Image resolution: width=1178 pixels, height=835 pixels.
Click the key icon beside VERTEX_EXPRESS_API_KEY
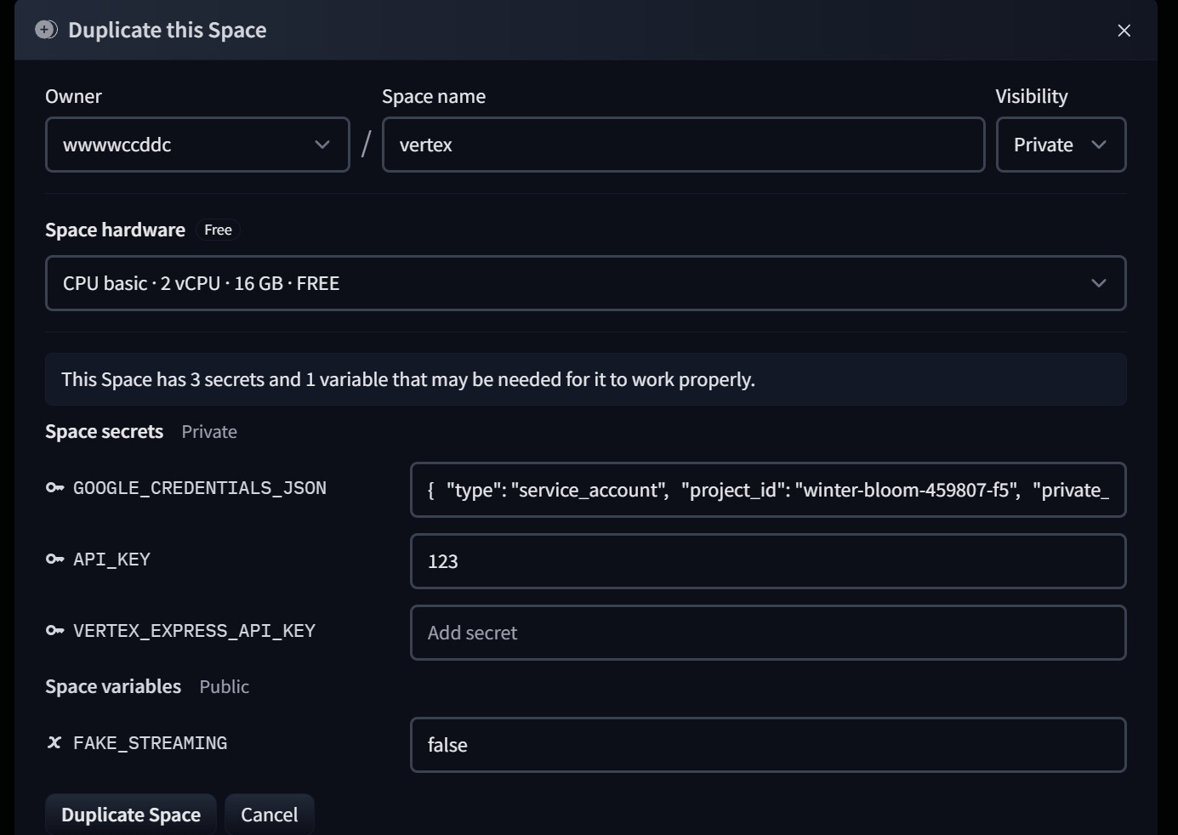pyautogui.click(x=54, y=631)
